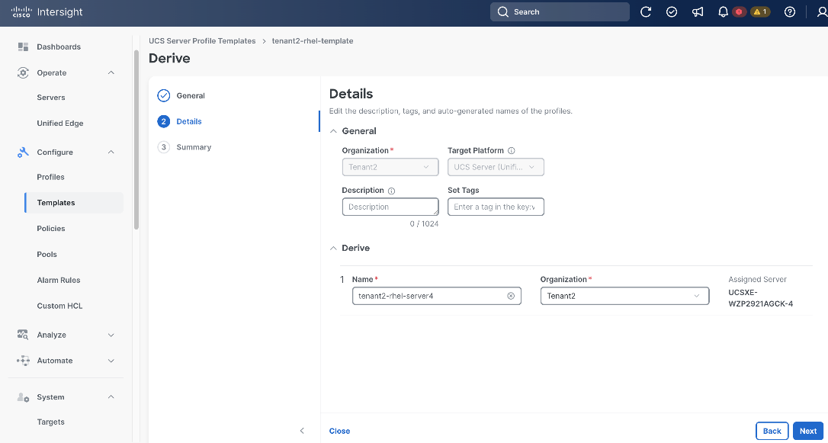The width and height of the screenshot is (828, 443).
Task: Click tenant2-rhel-template breadcrumb
Action: 313,40
